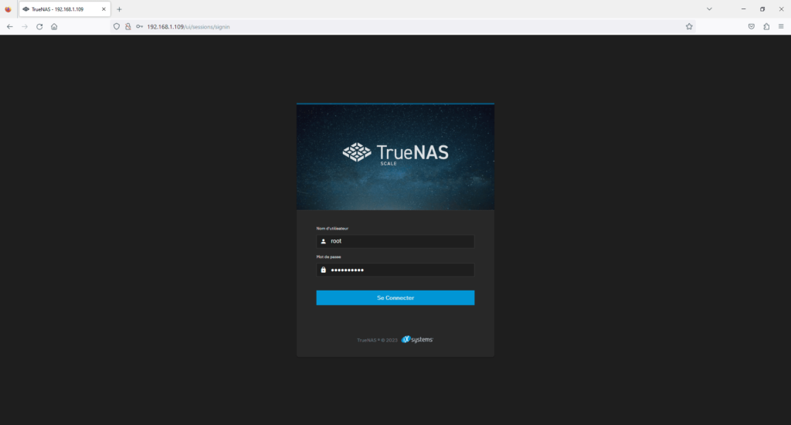Focus the Nom d'utilisateur field

395,241
